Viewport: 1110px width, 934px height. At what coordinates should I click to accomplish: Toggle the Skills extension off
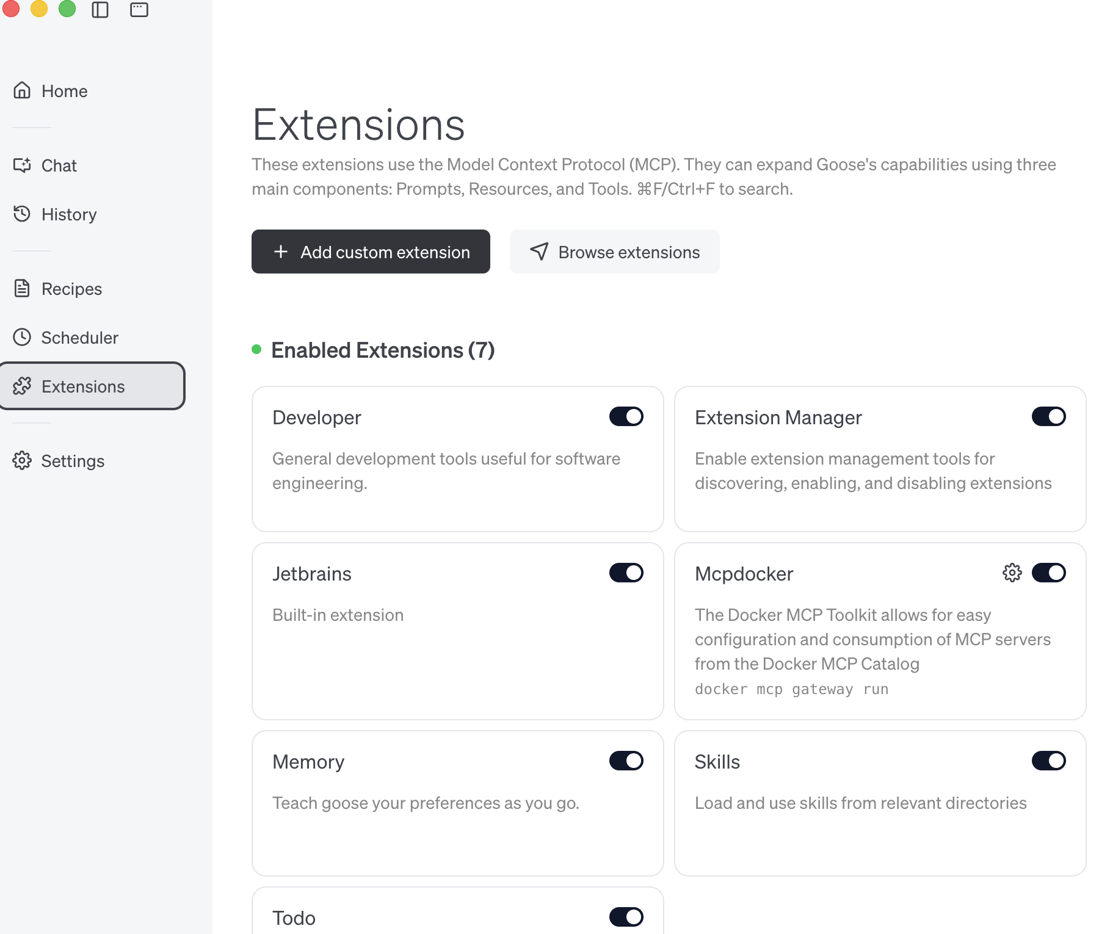[x=1048, y=761]
